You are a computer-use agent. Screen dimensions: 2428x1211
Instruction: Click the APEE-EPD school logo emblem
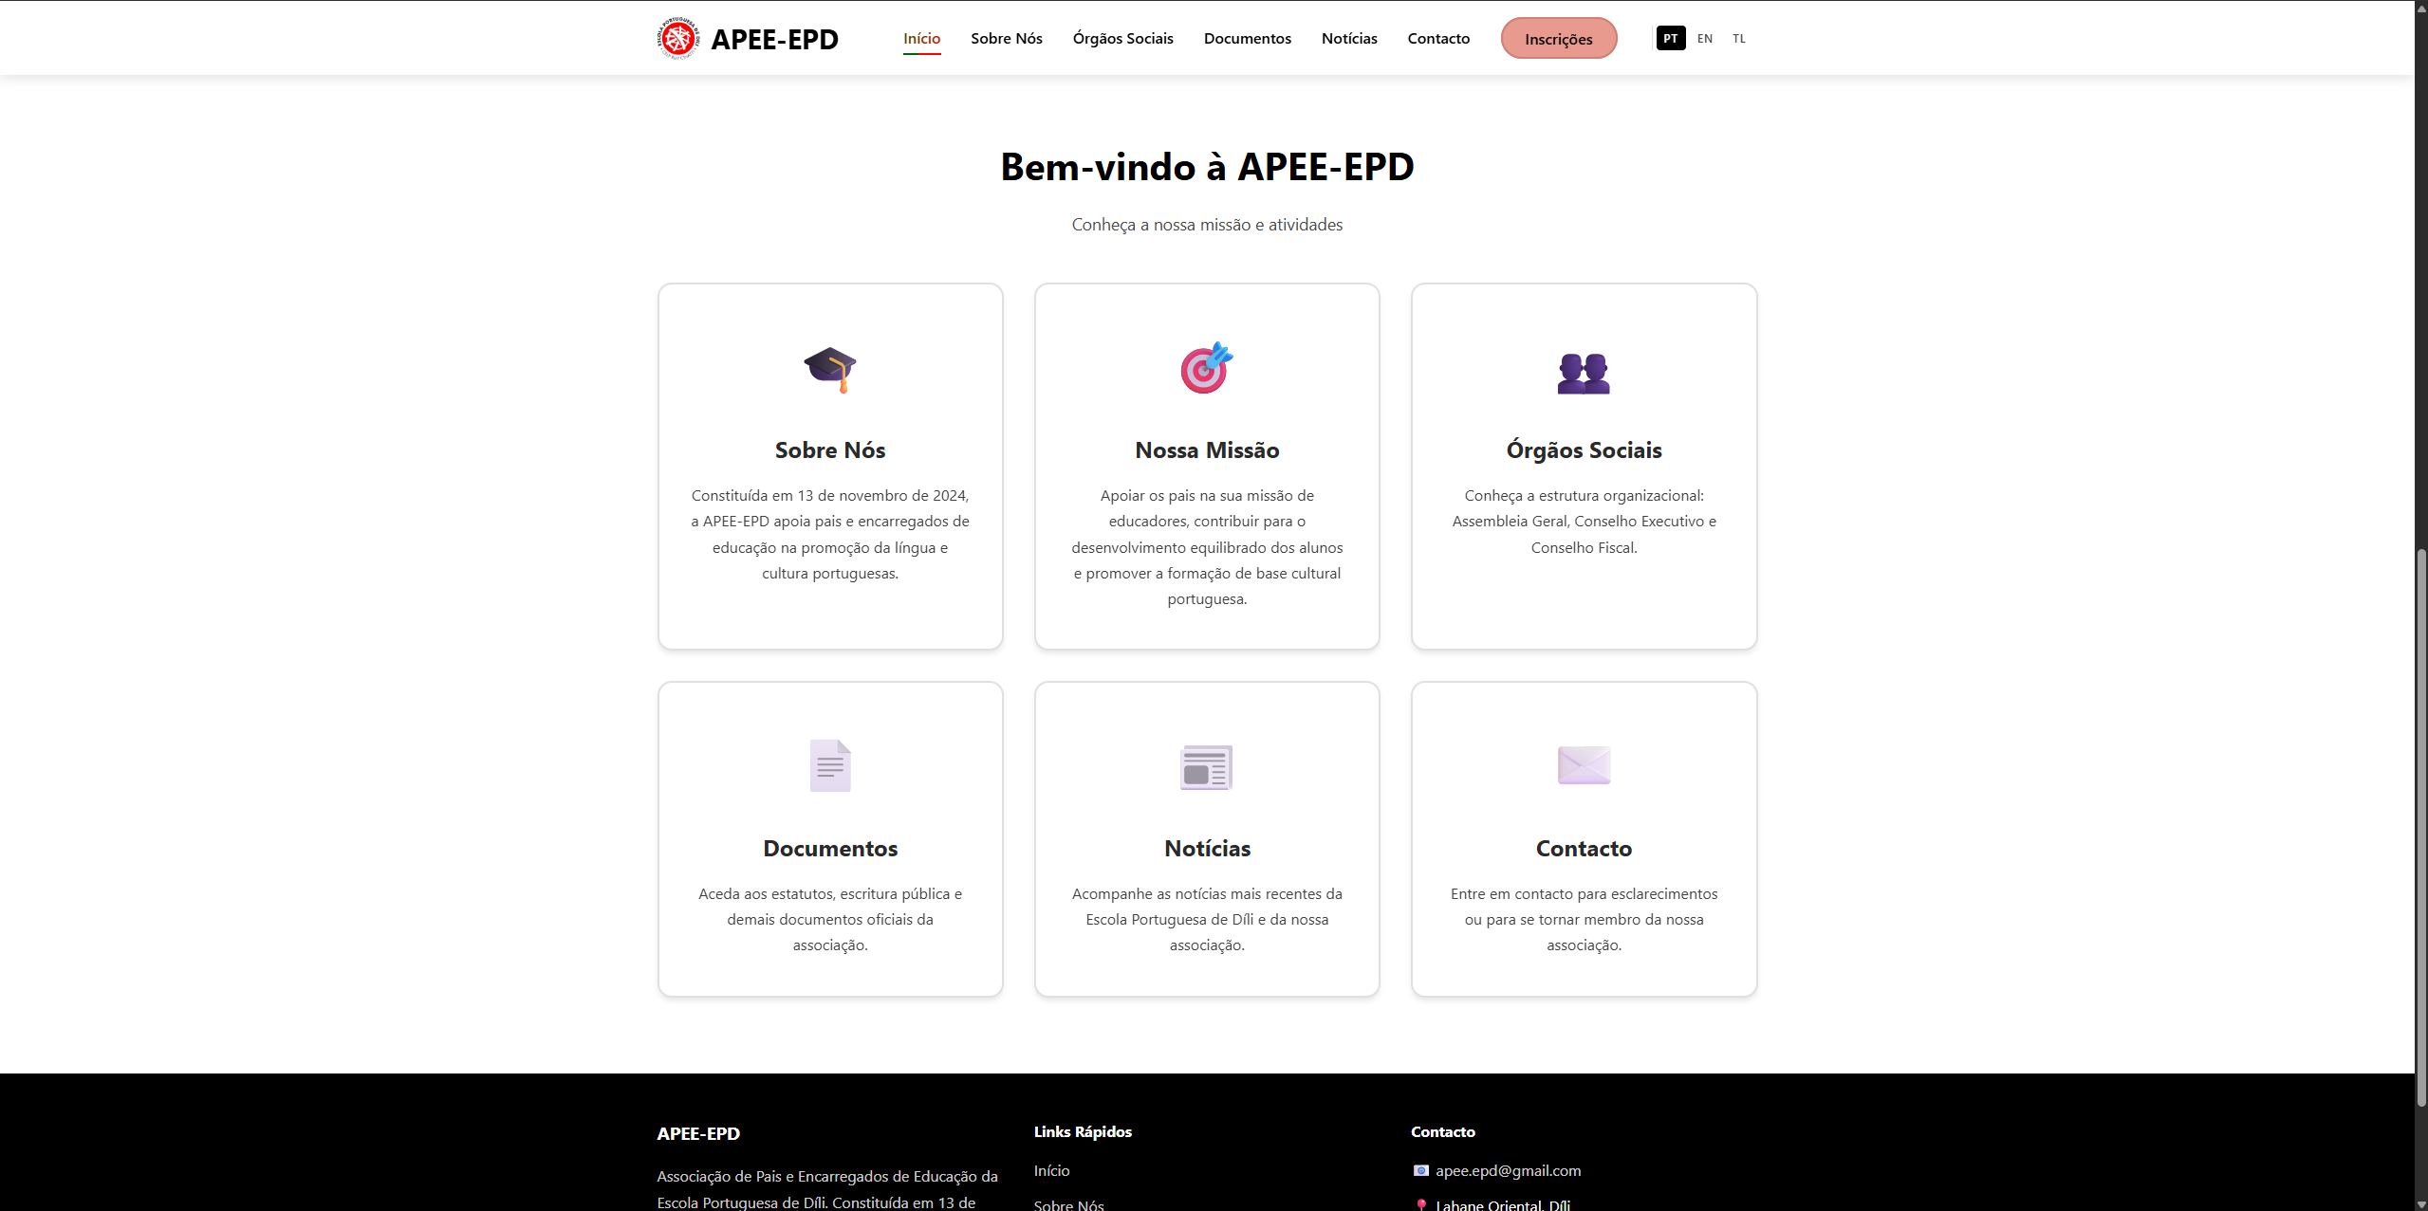[678, 38]
